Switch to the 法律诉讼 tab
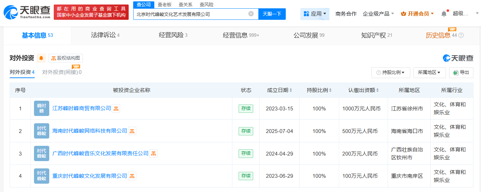The height and width of the screenshot is (192, 481). 105,35
